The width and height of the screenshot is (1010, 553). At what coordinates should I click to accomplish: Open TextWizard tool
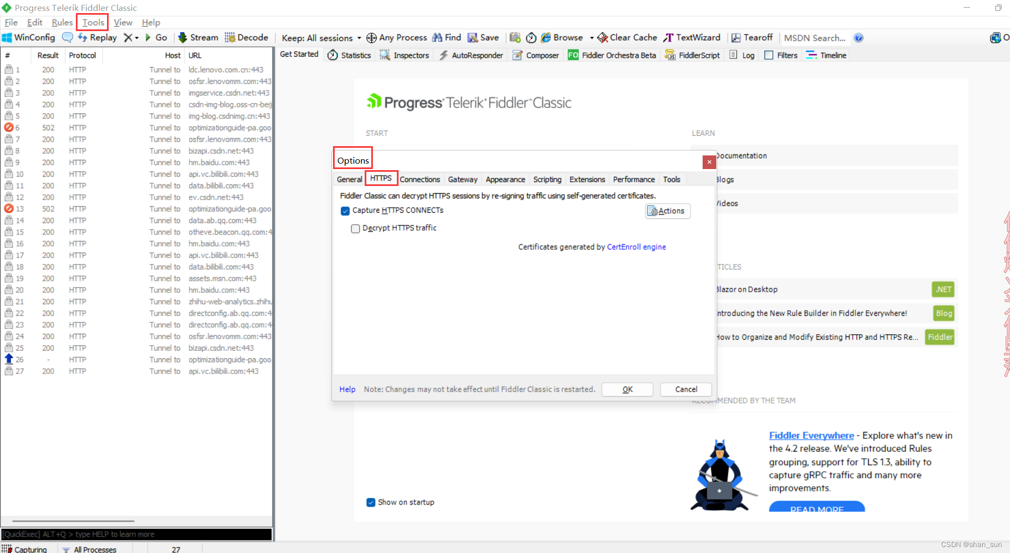pos(692,38)
